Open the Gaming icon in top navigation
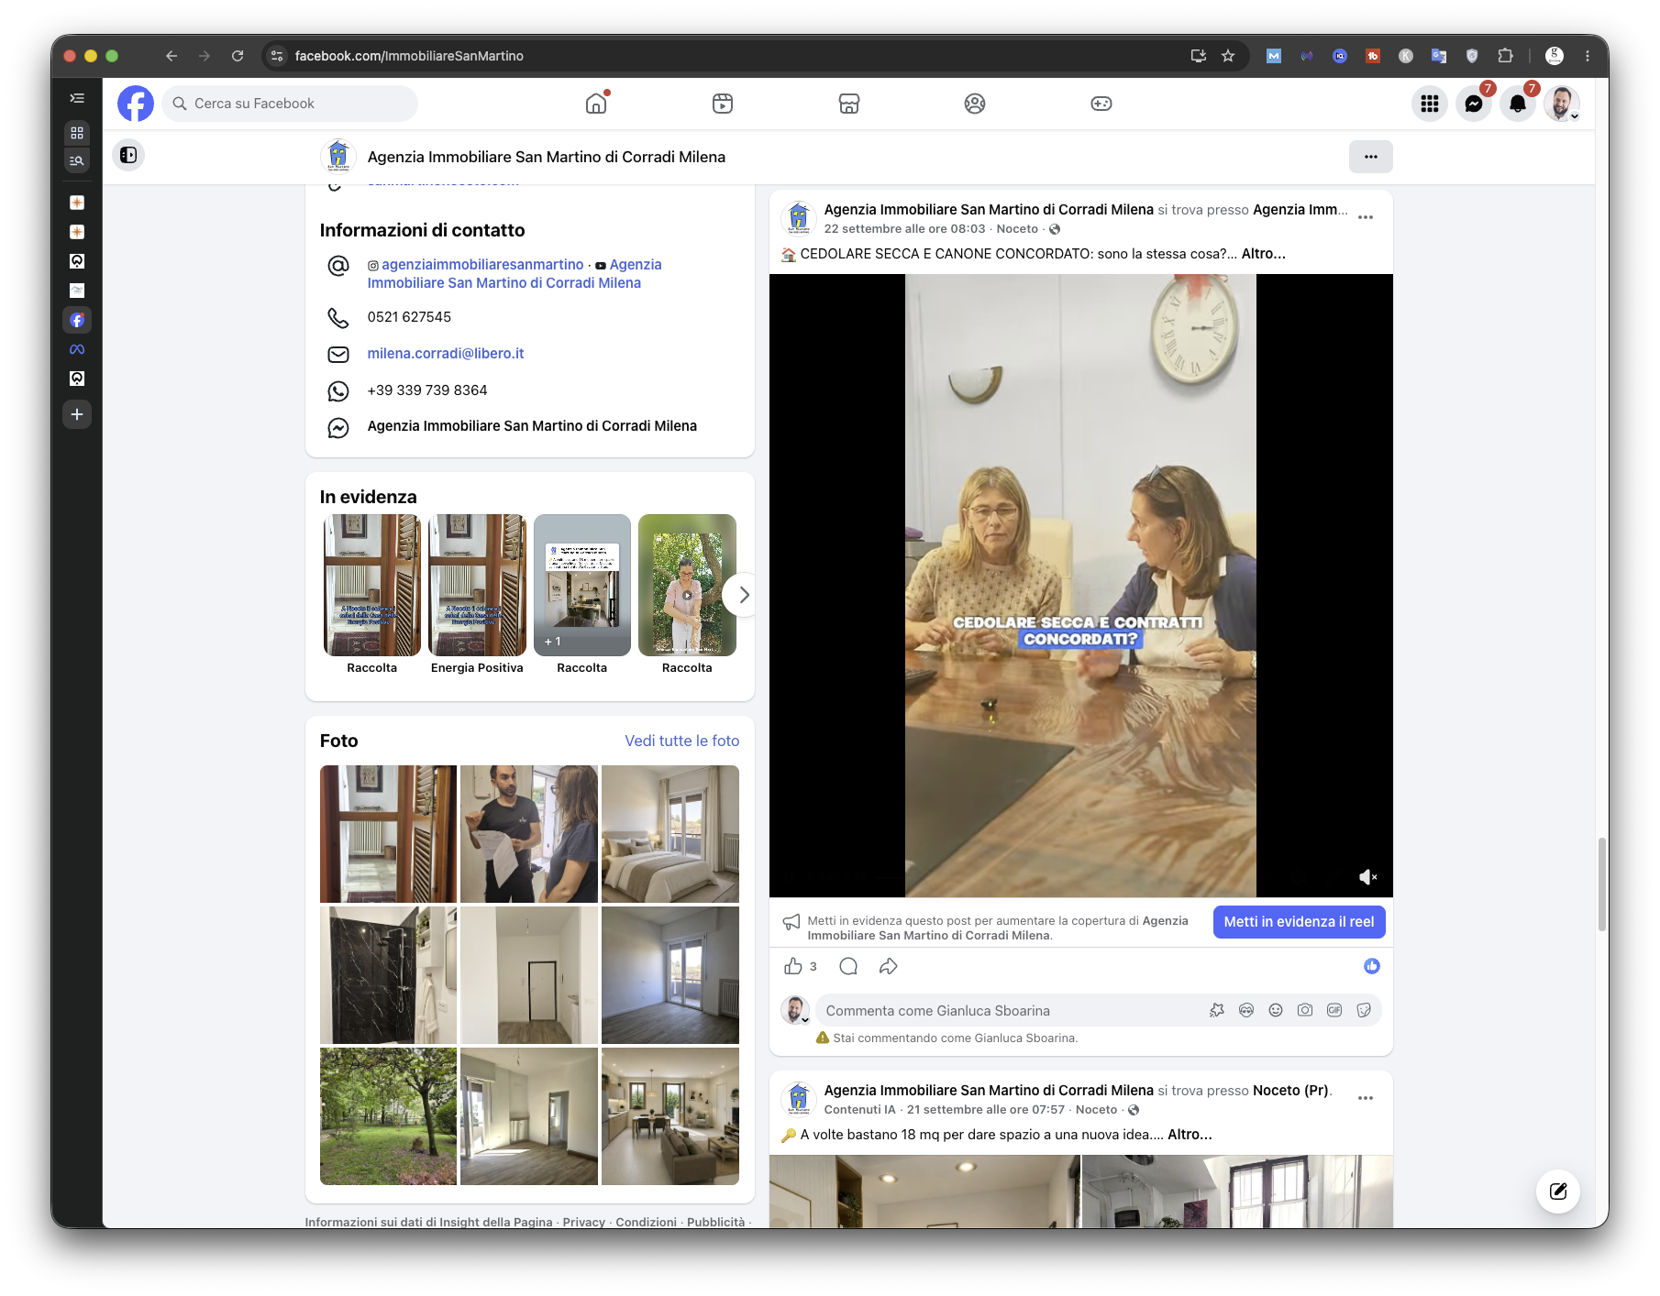Image resolution: width=1660 pixels, height=1296 pixels. [x=1101, y=104]
